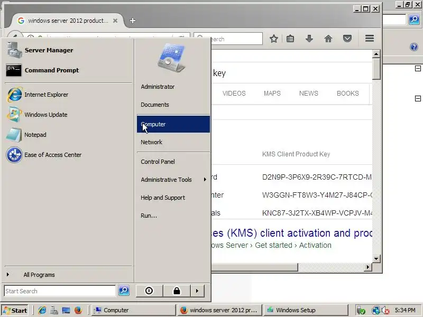Click the KNC87-3J2TX product key text
Screen dimensions: 423x317
(x=317, y=213)
